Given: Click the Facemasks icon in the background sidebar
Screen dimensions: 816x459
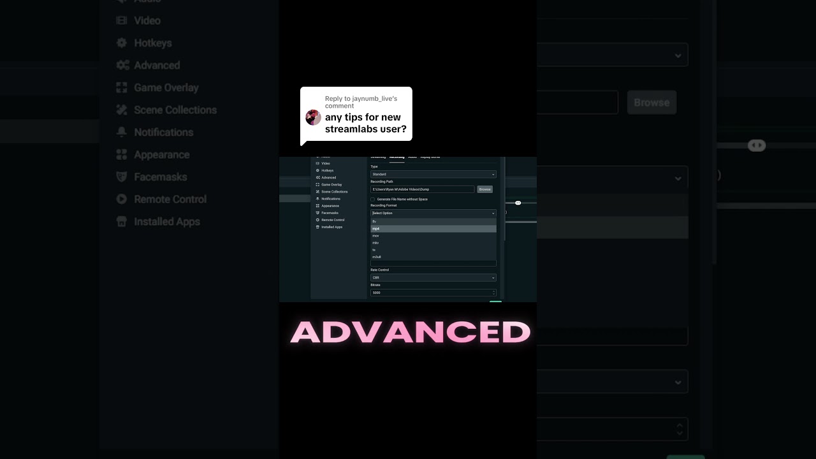Looking at the screenshot, I should [121, 177].
